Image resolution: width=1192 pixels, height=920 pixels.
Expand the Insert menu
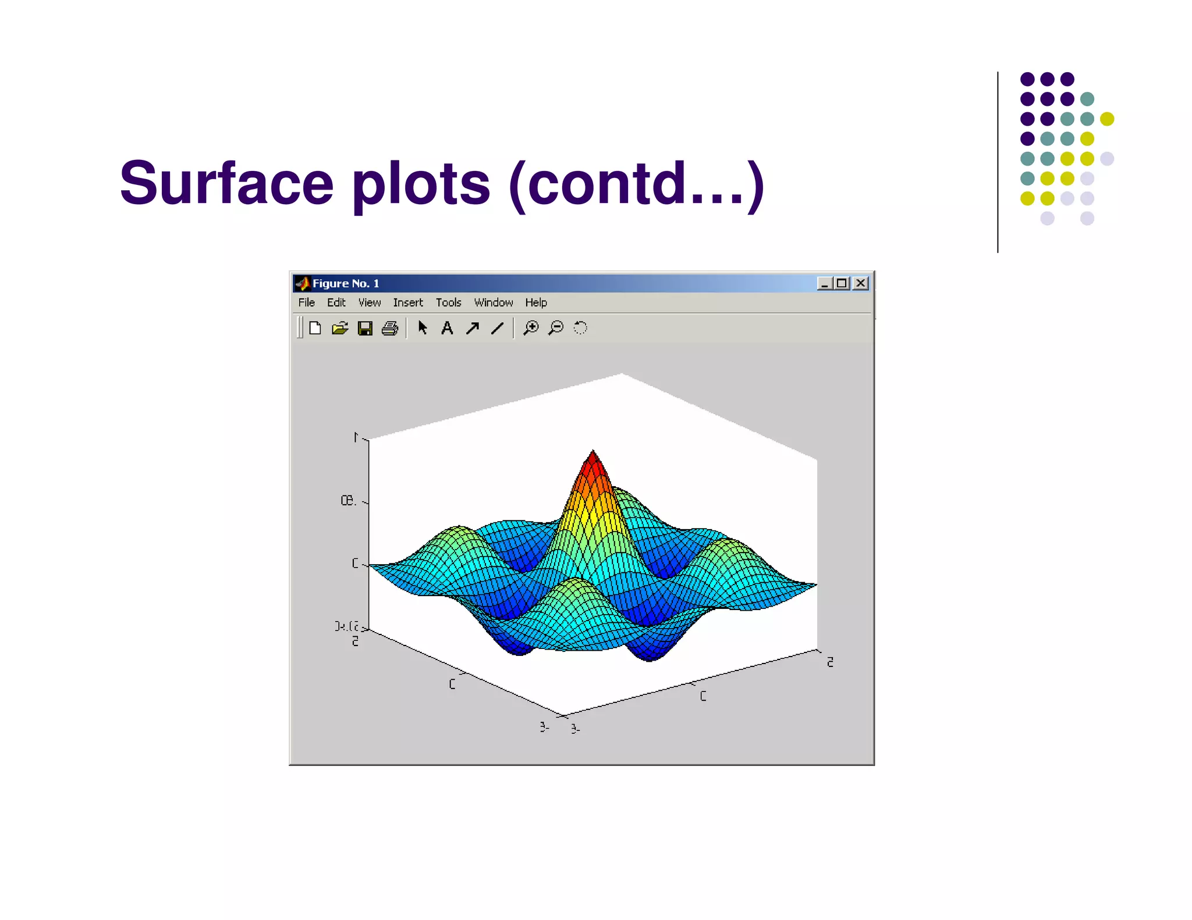pyautogui.click(x=407, y=302)
